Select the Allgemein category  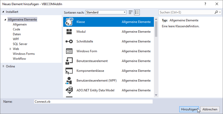[x=20, y=24]
